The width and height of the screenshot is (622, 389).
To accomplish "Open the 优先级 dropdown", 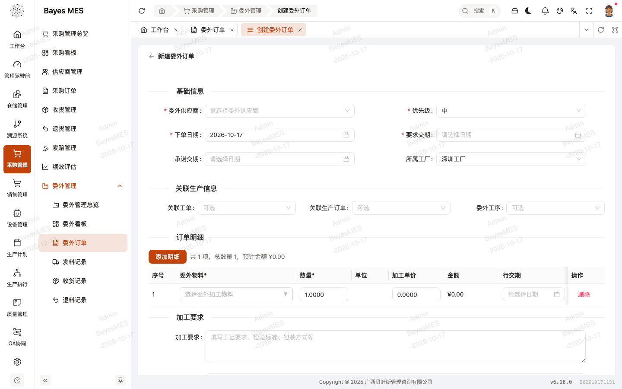I will pyautogui.click(x=511, y=111).
